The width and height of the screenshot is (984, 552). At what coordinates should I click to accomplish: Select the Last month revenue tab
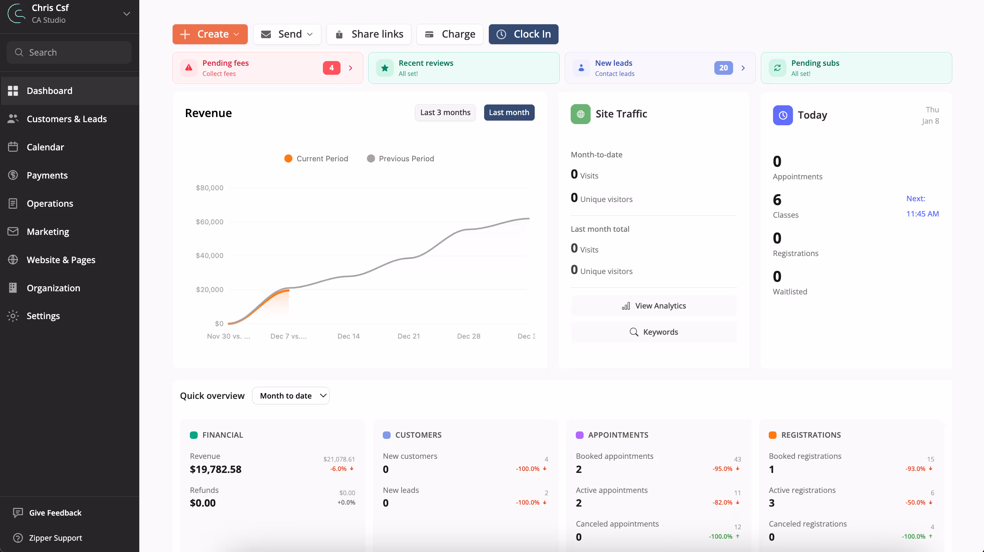pyautogui.click(x=509, y=112)
